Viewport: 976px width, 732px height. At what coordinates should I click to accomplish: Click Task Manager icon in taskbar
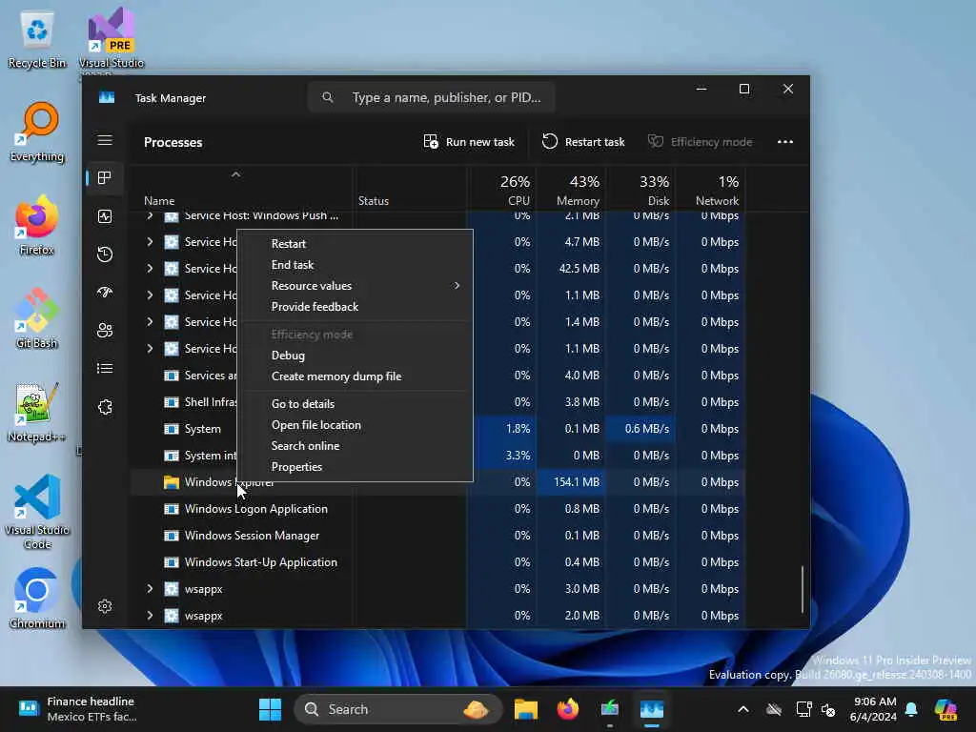pos(652,709)
